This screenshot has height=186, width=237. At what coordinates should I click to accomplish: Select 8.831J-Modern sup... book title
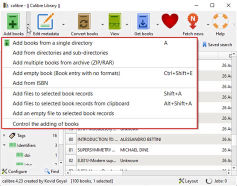(96, 160)
